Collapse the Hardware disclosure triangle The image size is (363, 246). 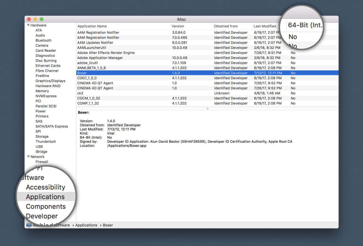point(28,25)
